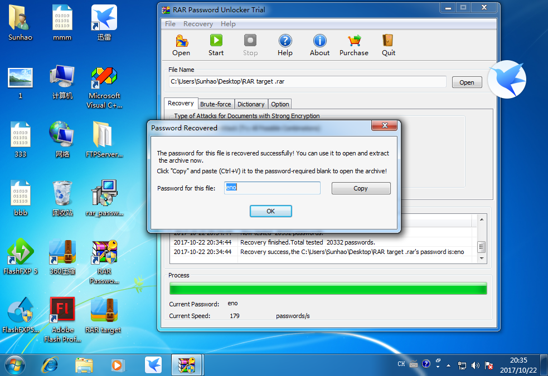Select the 网络 desktop icon
The height and width of the screenshot is (376, 548).
click(x=62, y=140)
